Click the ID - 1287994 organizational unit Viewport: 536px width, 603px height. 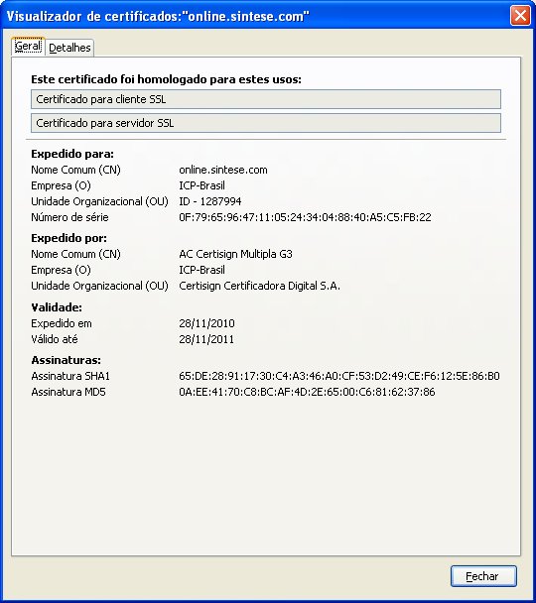[210, 201]
